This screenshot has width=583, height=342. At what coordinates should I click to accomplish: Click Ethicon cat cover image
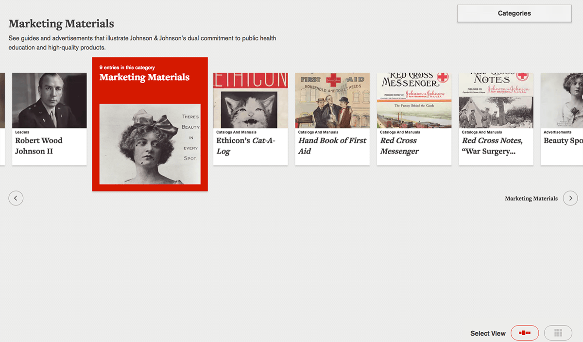[251, 101]
